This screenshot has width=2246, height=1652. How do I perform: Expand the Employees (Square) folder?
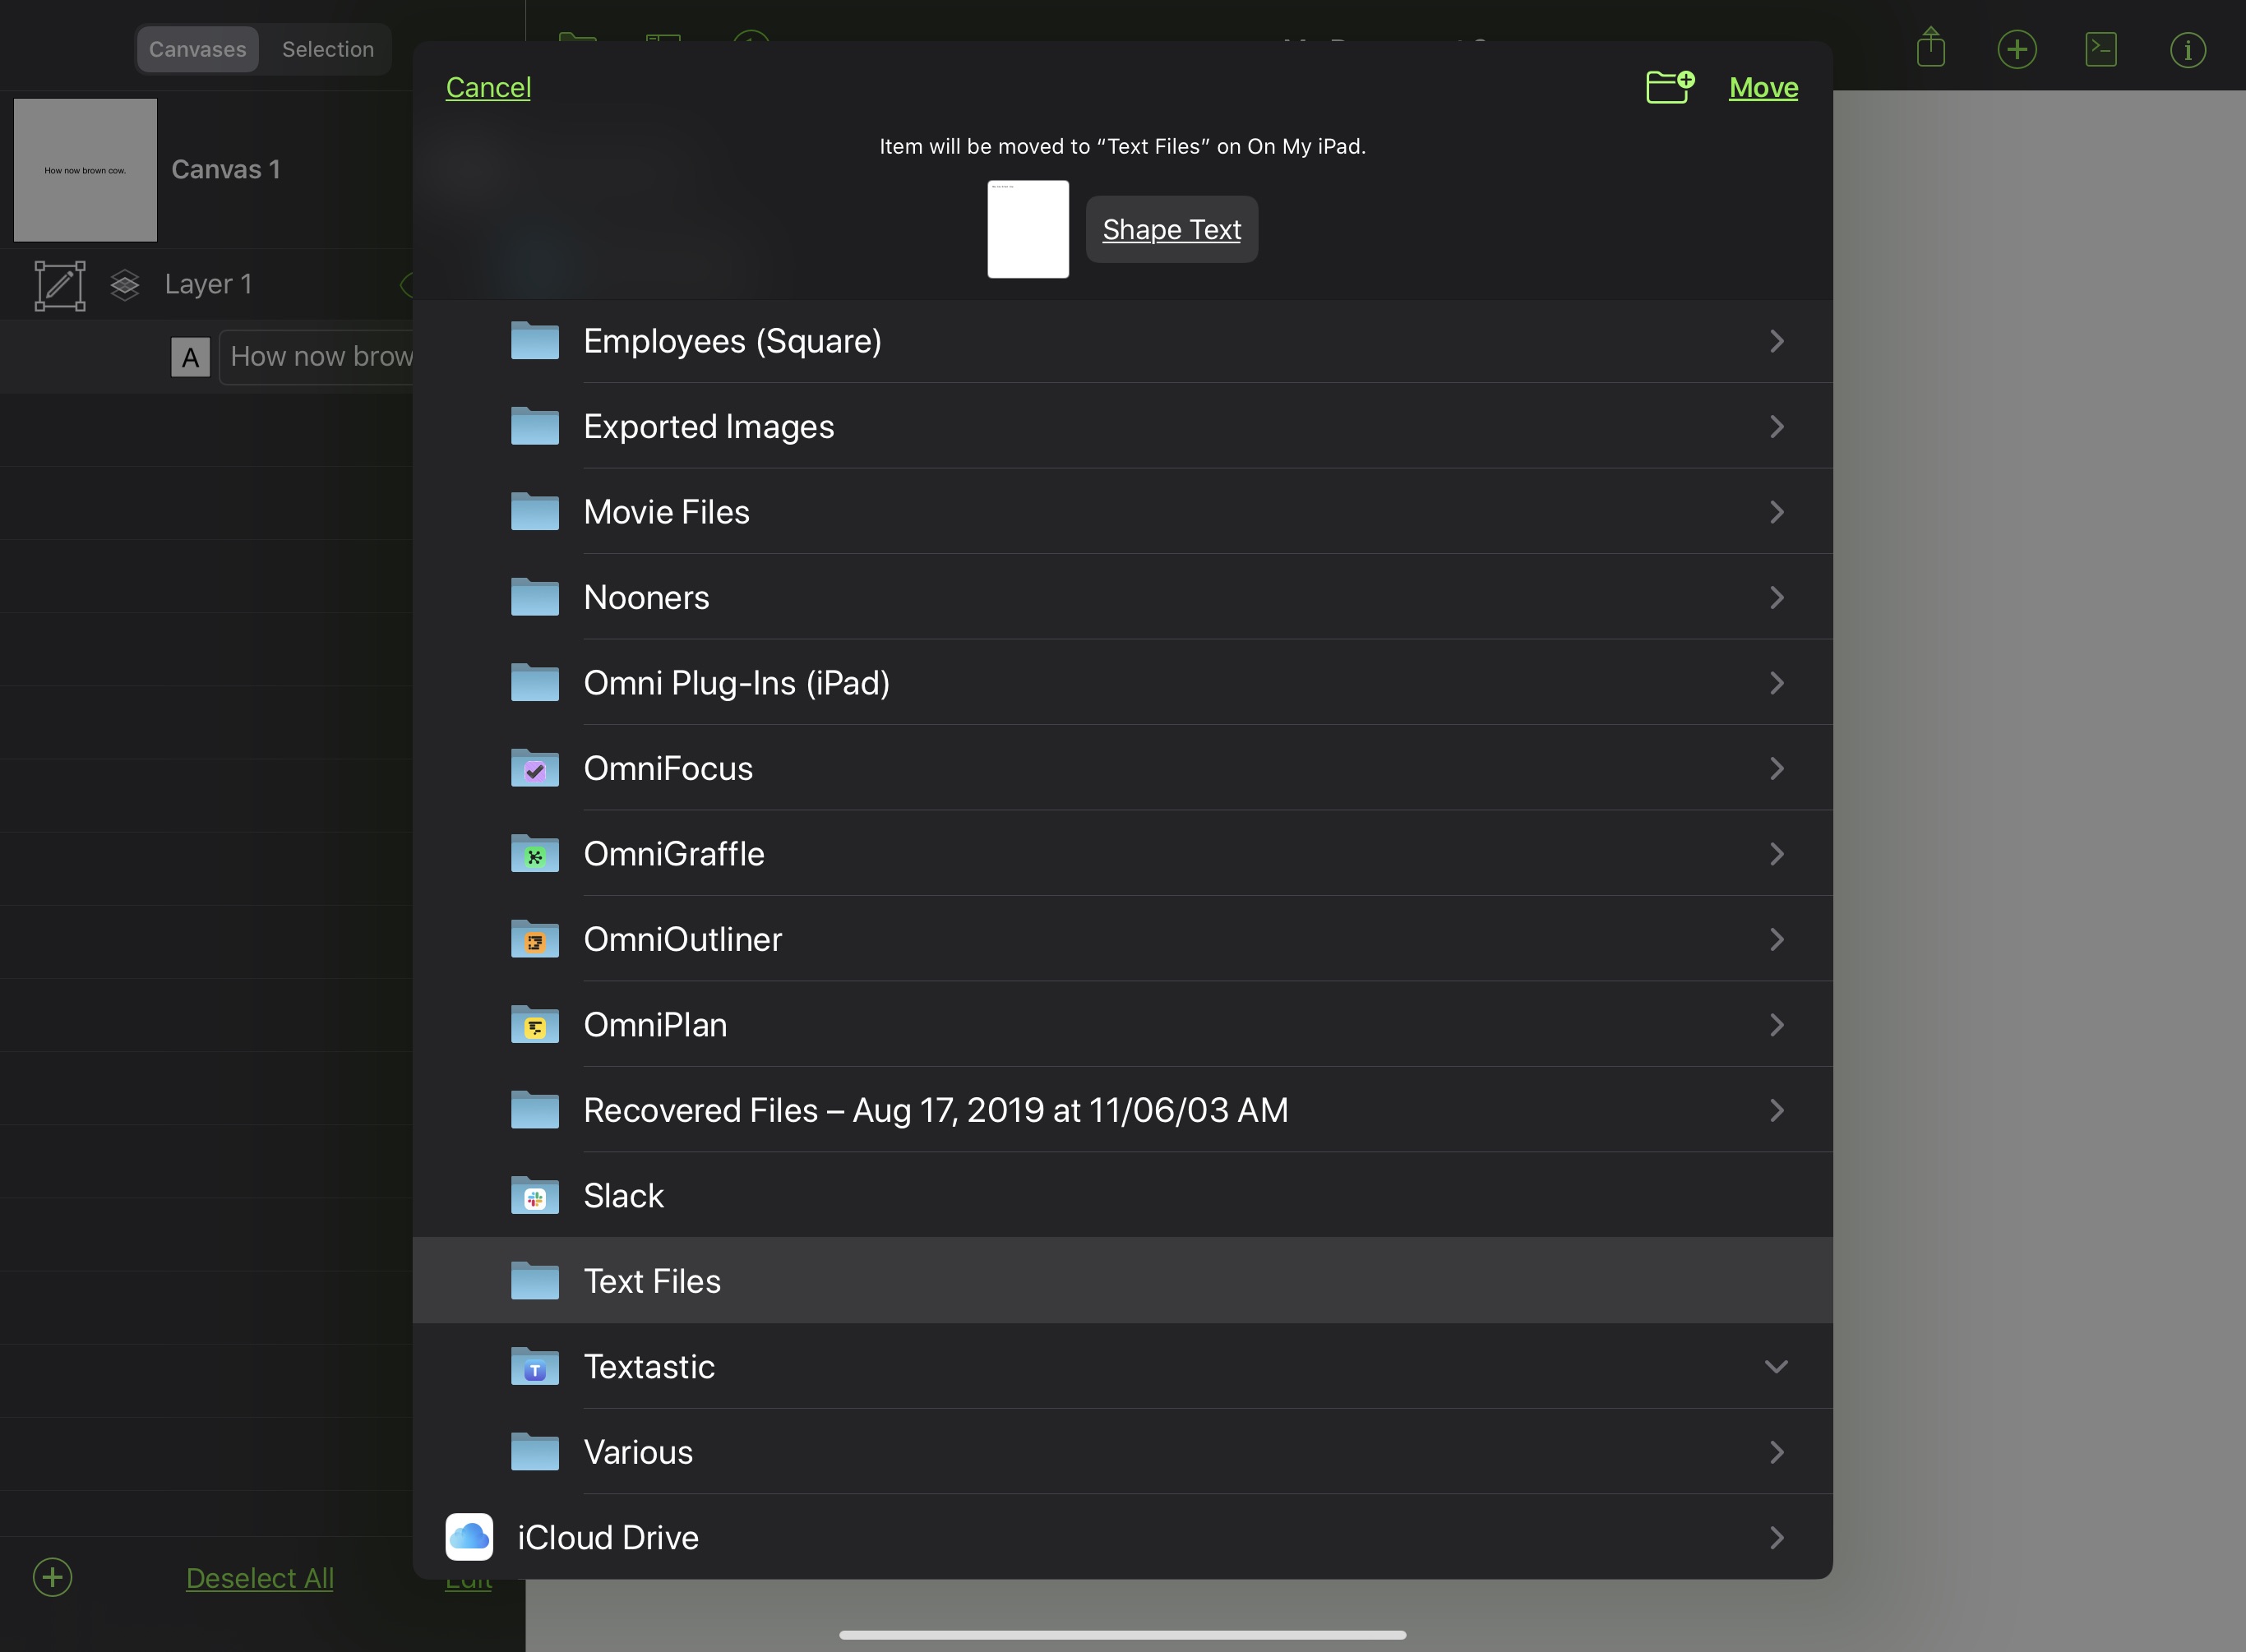(1777, 339)
